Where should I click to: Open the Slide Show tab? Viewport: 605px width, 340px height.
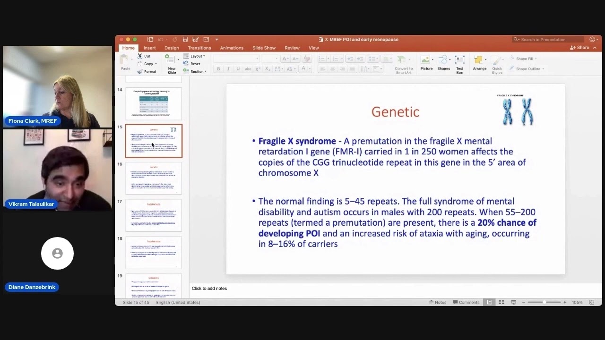(x=264, y=48)
